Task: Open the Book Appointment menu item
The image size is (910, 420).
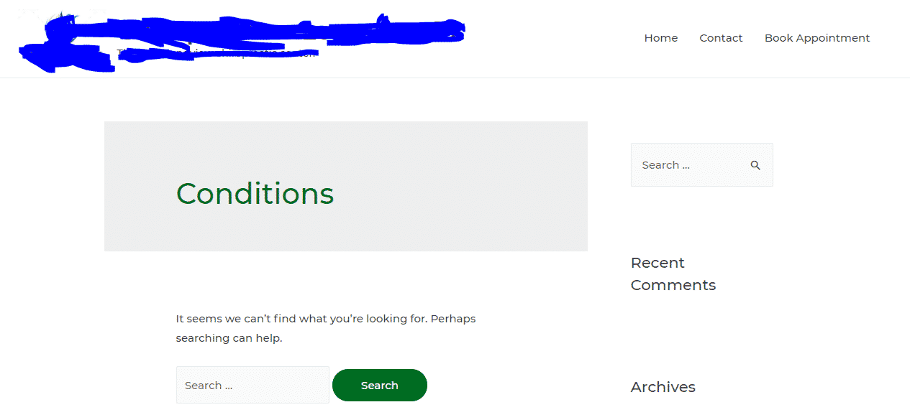Action: click(x=816, y=38)
